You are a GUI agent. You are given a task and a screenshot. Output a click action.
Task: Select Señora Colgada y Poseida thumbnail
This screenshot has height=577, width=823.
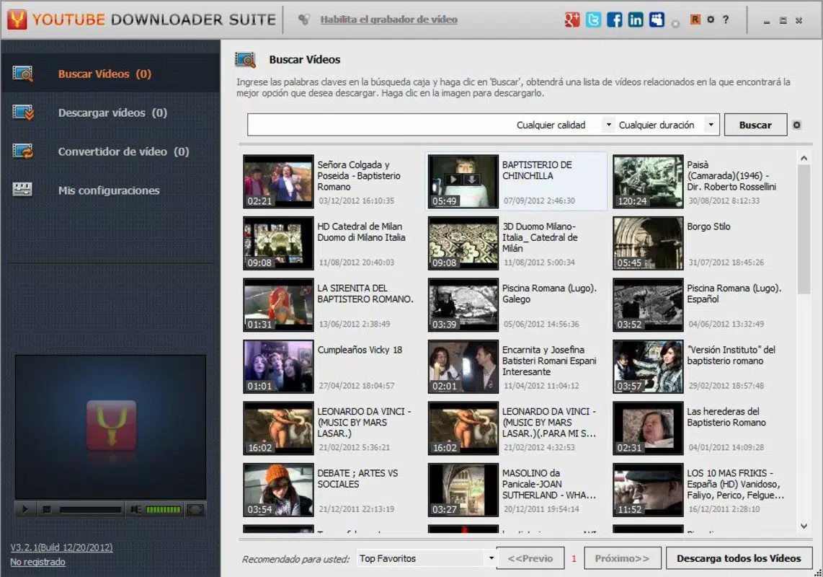[278, 181]
